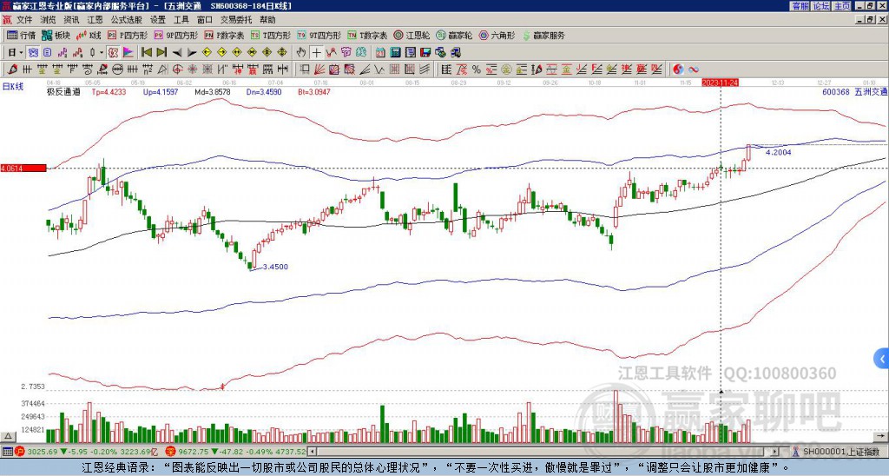This screenshot has width=889, height=476.
Task: Click the colored flag icon
Action: [x=128, y=53]
